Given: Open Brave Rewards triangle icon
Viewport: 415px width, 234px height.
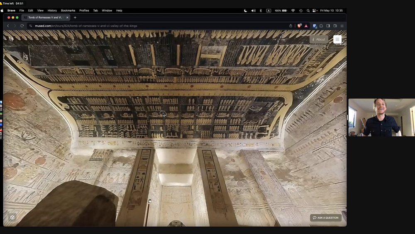Looking at the screenshot, I should 306,26.
